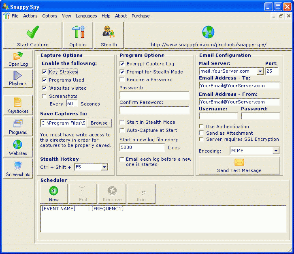Click the disabled Remove scheduler button
The image size is (294, 254).
point(112,194)
